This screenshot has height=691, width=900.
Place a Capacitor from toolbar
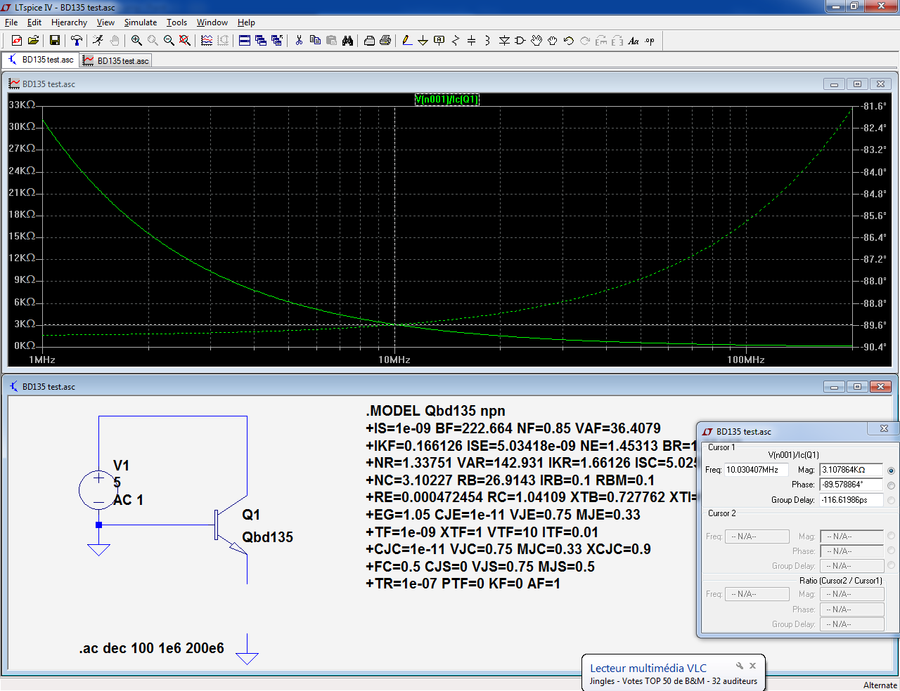471,41
